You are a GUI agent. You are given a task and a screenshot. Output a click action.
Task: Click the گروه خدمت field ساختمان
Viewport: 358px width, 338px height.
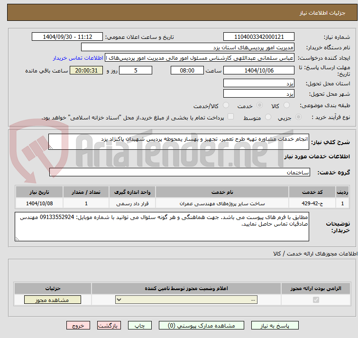180,172
